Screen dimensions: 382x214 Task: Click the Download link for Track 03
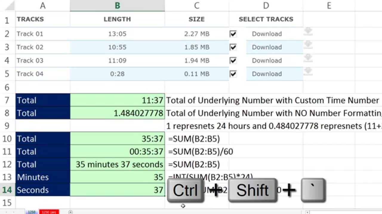click(267, 61)
